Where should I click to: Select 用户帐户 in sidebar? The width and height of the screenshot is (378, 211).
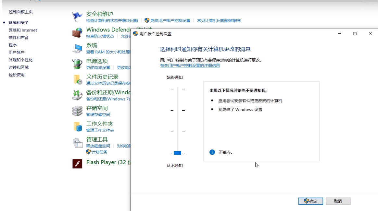pyautogui.click(x=16, y=52)
